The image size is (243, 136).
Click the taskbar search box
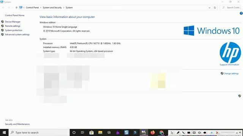coord(39,133)
